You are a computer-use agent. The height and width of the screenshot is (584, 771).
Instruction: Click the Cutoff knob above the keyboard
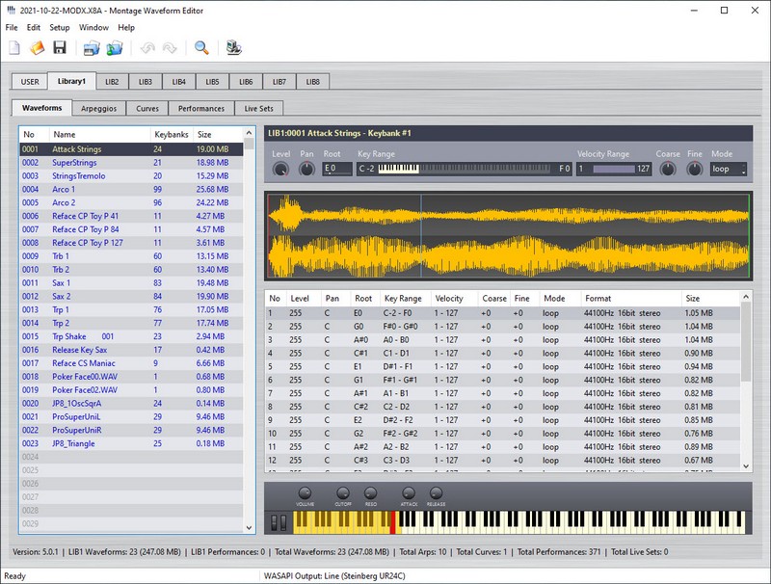[342, 493]
